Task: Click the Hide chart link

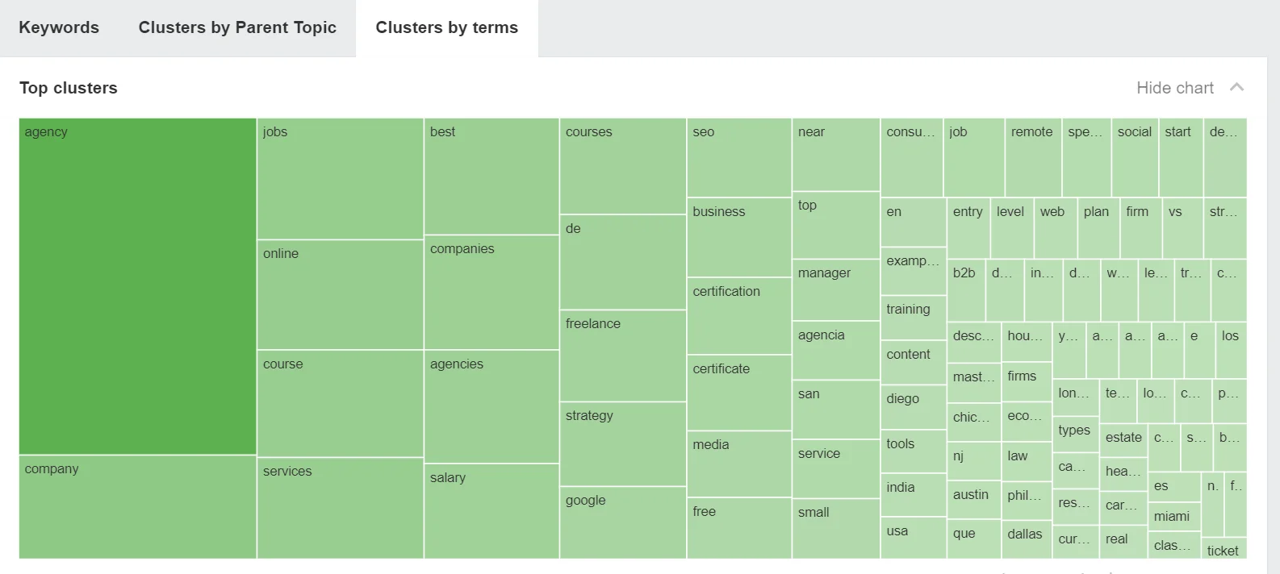Action: coord(1174,88)
